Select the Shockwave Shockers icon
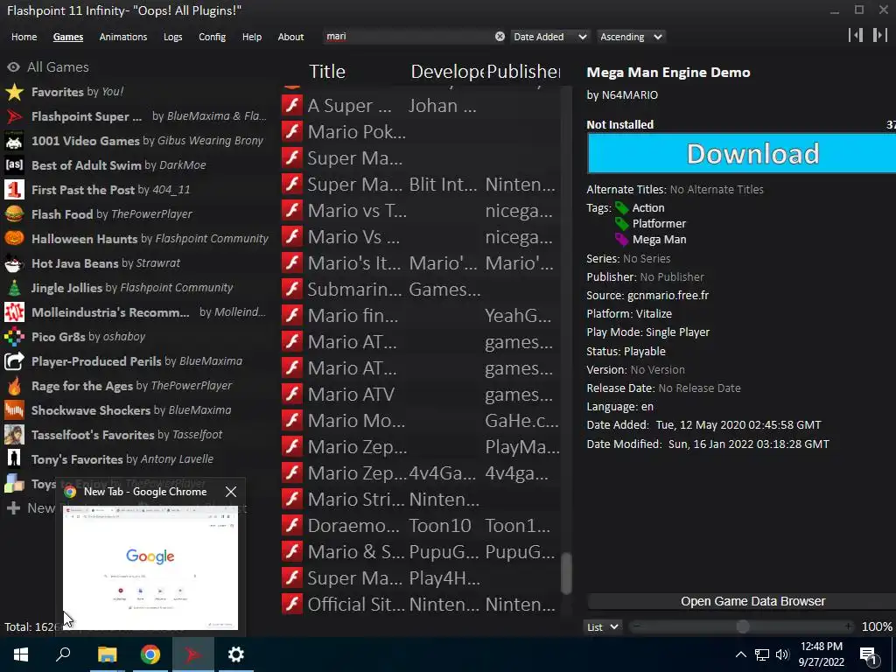The height and width of the screenshot is (672, 896). (14, 410)
